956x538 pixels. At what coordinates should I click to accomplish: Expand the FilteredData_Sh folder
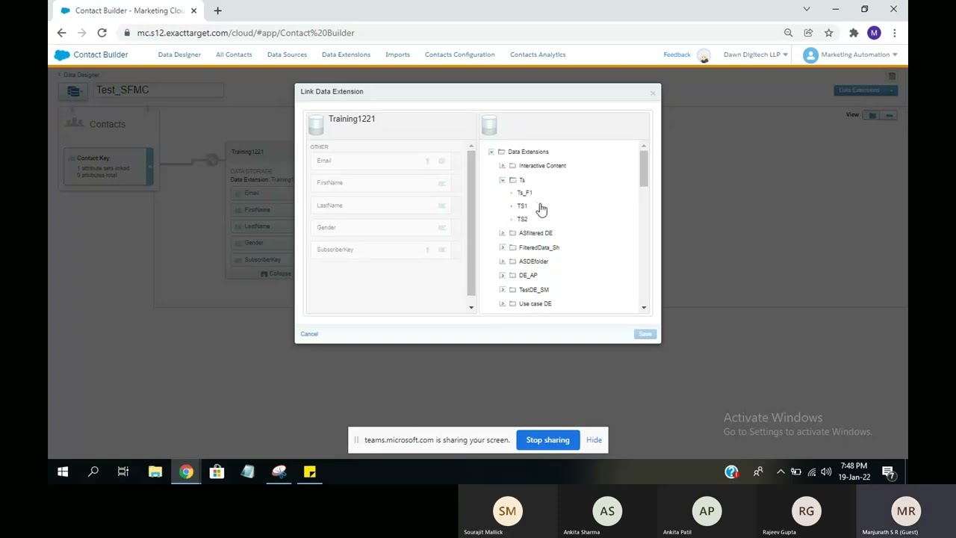pyautogui.click(x=502, y=247)
